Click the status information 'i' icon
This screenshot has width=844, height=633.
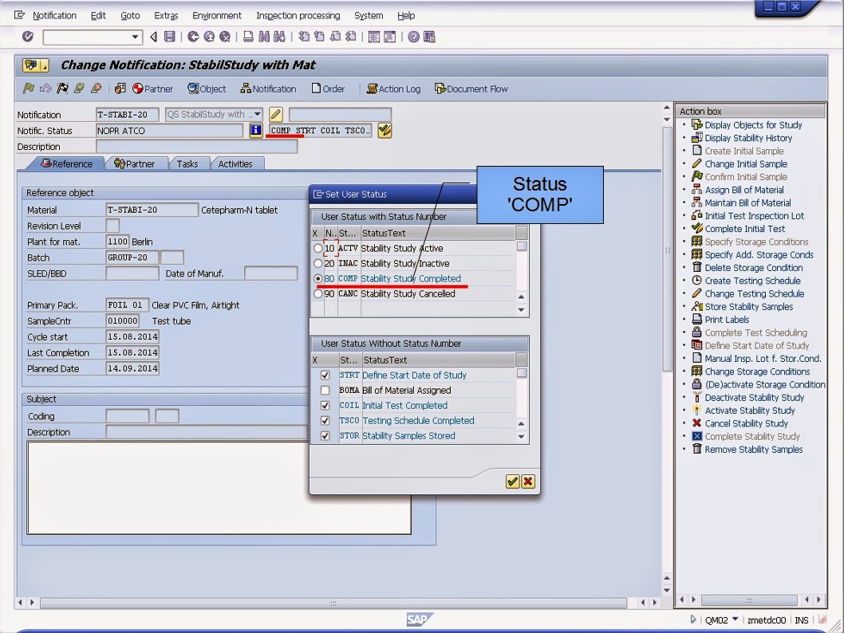coord(254,130)
